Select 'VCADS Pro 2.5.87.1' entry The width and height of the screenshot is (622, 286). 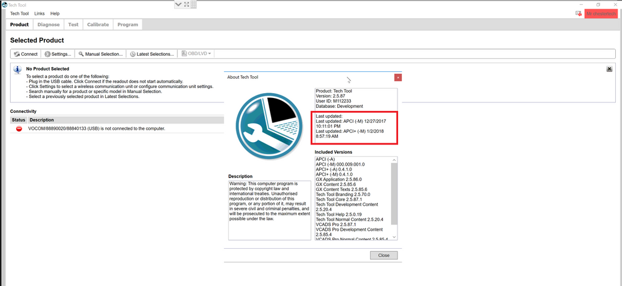pos(335,225)
